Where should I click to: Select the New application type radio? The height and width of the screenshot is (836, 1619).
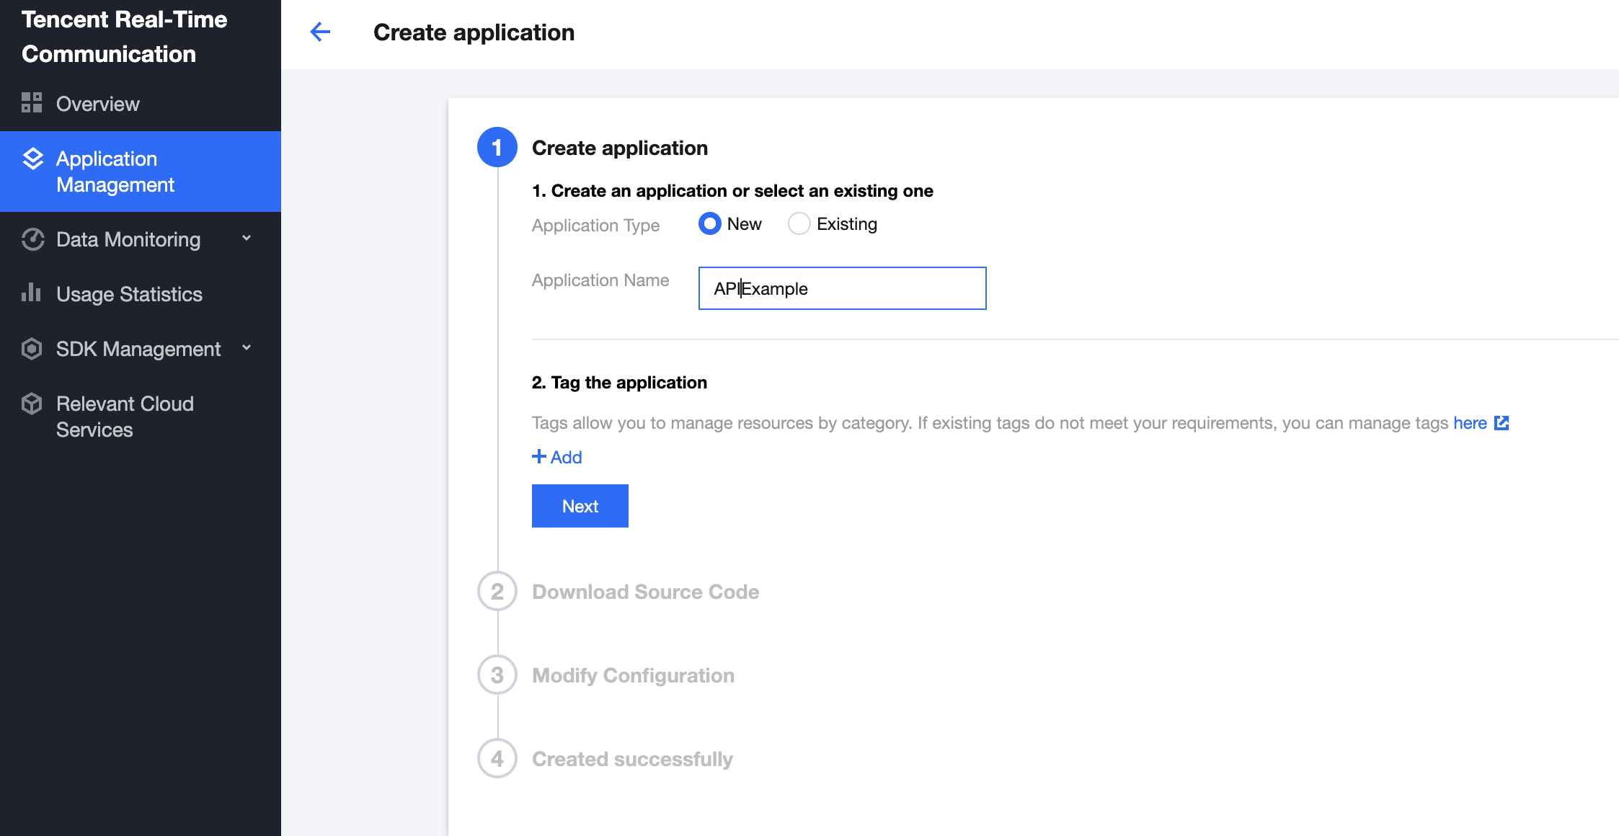710,224
